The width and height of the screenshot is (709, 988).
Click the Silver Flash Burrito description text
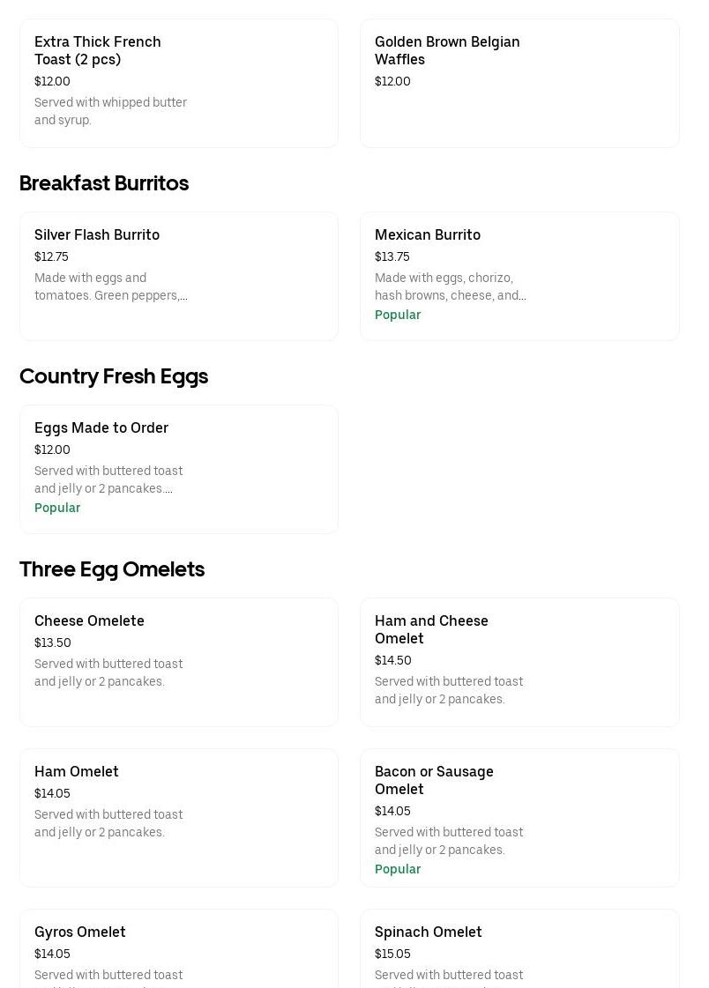point(110,286)
